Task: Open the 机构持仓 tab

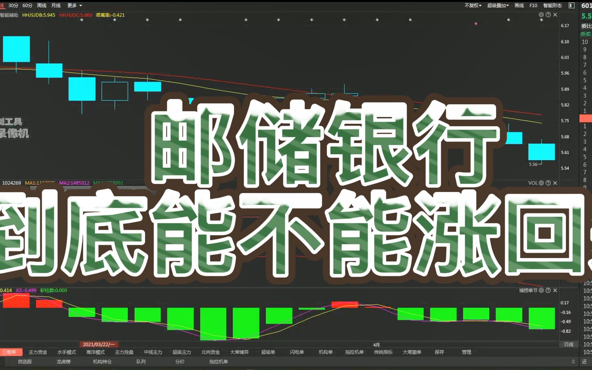Action: (102, 362)
